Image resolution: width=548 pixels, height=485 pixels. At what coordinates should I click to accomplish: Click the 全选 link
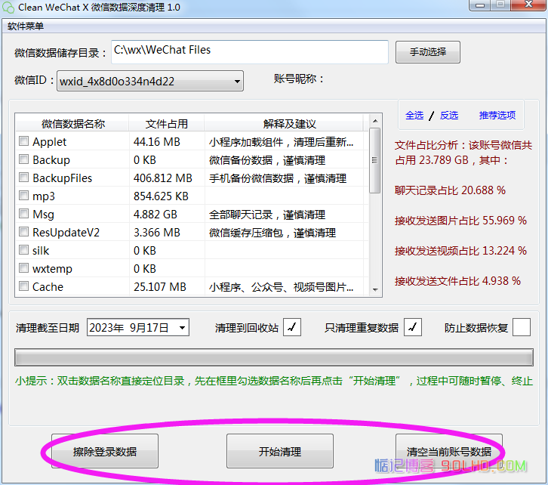[x=414, y=115]
